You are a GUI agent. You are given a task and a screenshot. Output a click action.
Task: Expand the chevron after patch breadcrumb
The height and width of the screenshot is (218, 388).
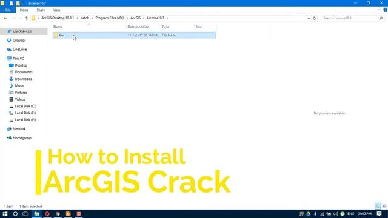pyautogui.click(x=92, y=18)
